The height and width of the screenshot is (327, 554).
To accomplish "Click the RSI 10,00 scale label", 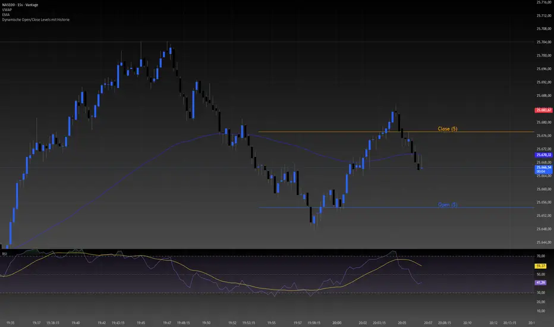I will 540,311.
